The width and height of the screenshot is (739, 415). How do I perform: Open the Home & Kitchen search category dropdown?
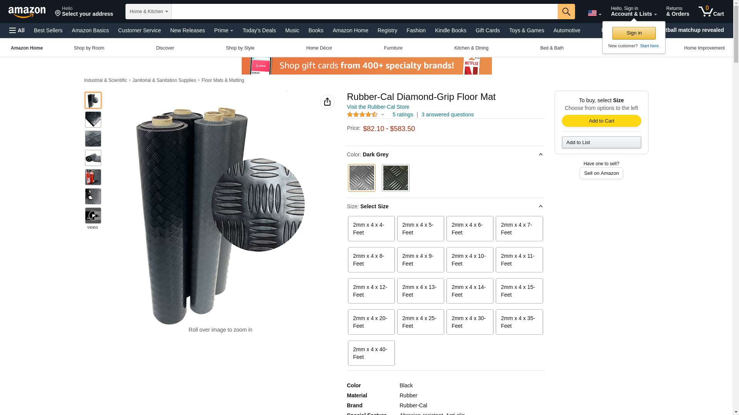(x=149, y=12)
